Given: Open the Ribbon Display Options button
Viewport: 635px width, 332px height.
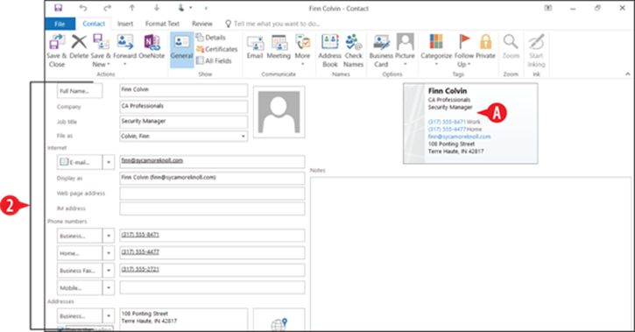Looking at the screenshot, I should tap(548, 8).
